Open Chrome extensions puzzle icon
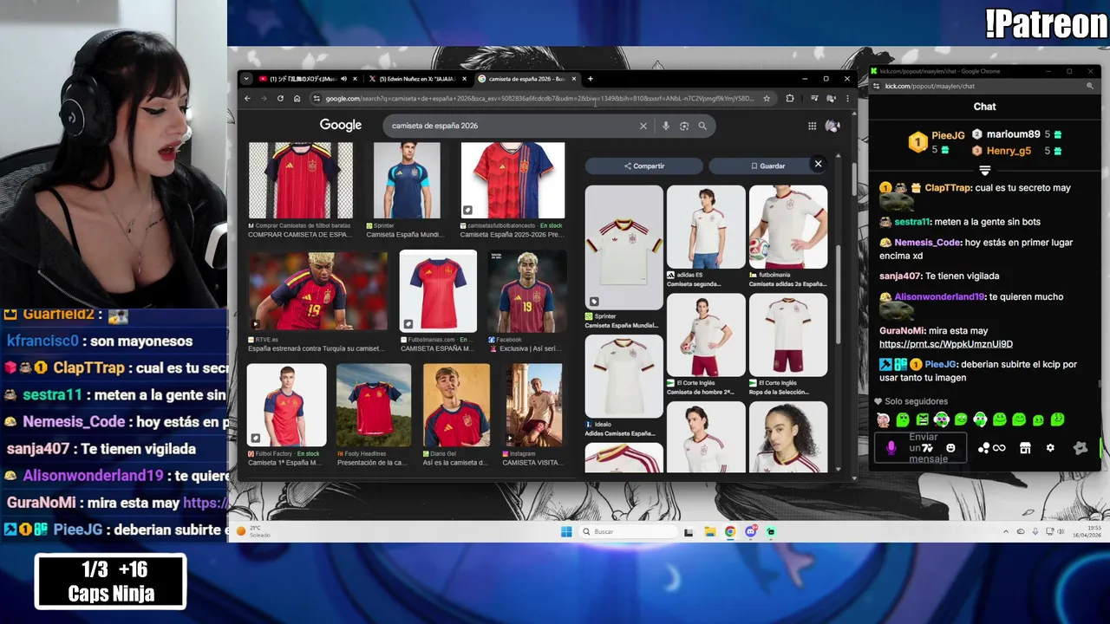The height and width of the screenshot is (624, 1110). [789, 99]
